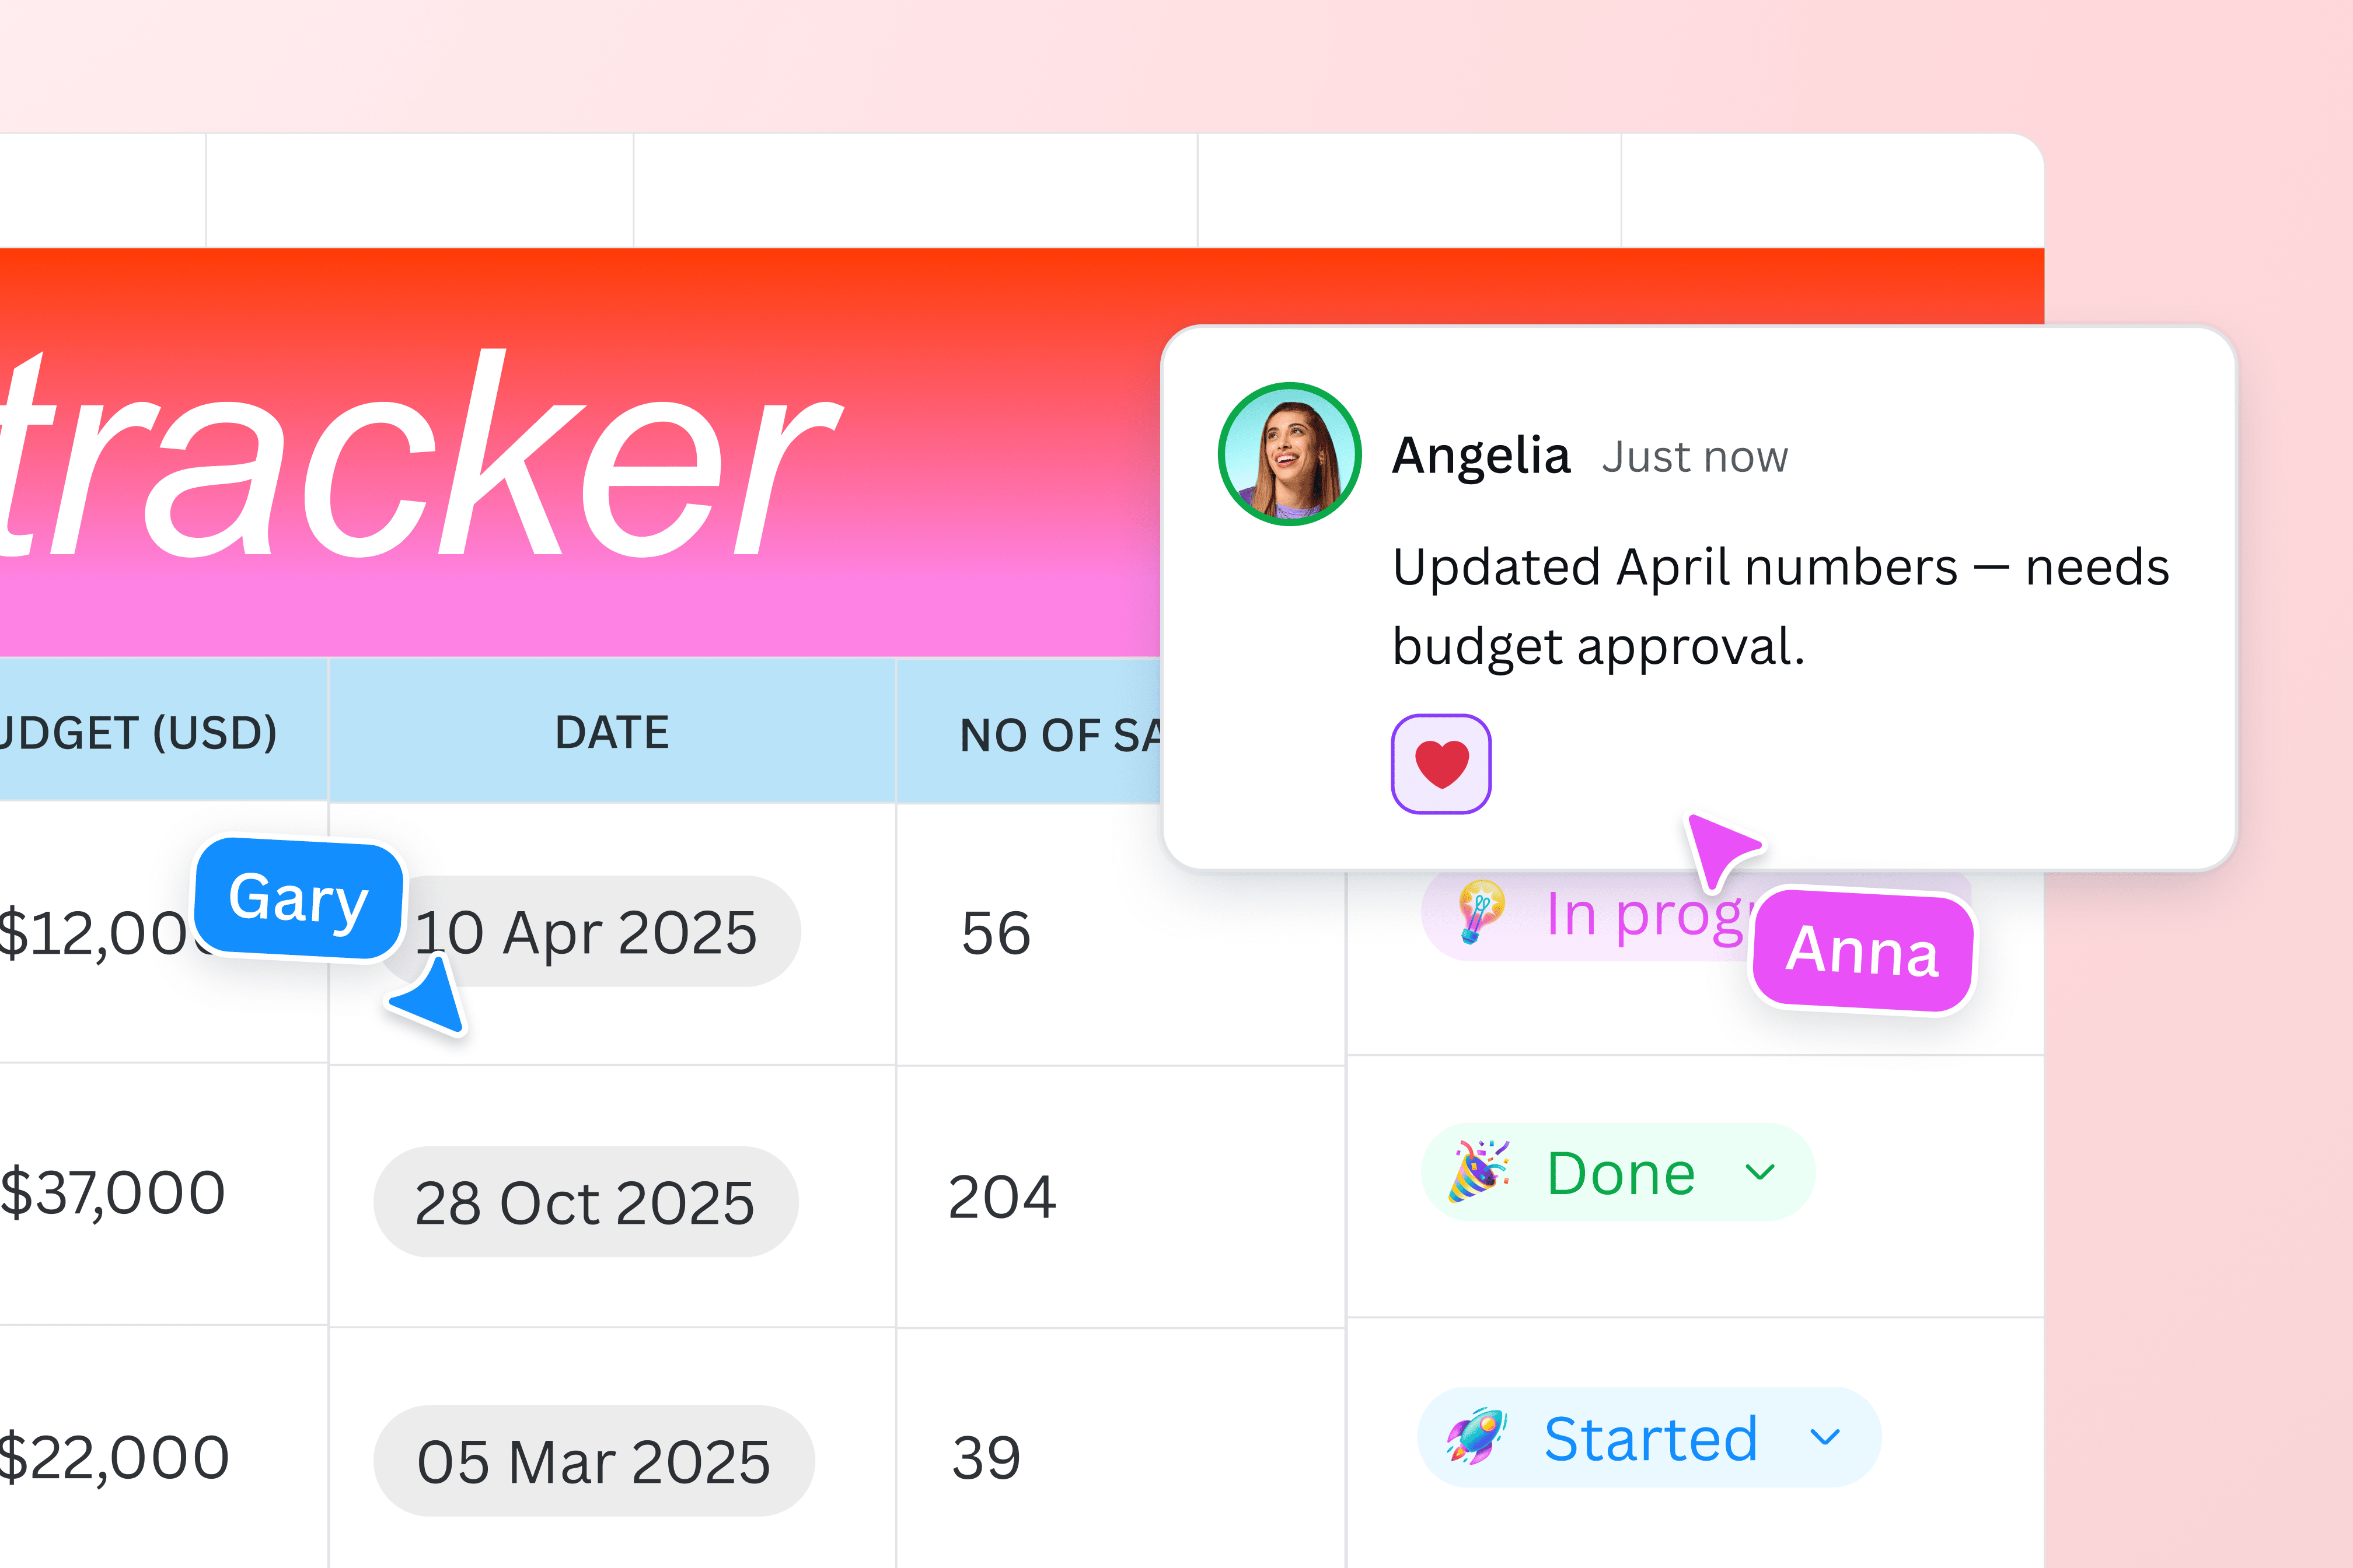
Task: Select the NO OF SALES column header
Action: tap(1063, 735)
